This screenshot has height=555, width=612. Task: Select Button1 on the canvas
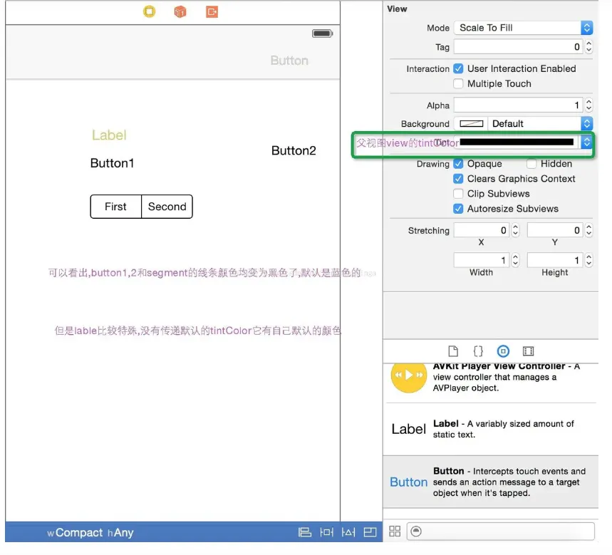112,163
